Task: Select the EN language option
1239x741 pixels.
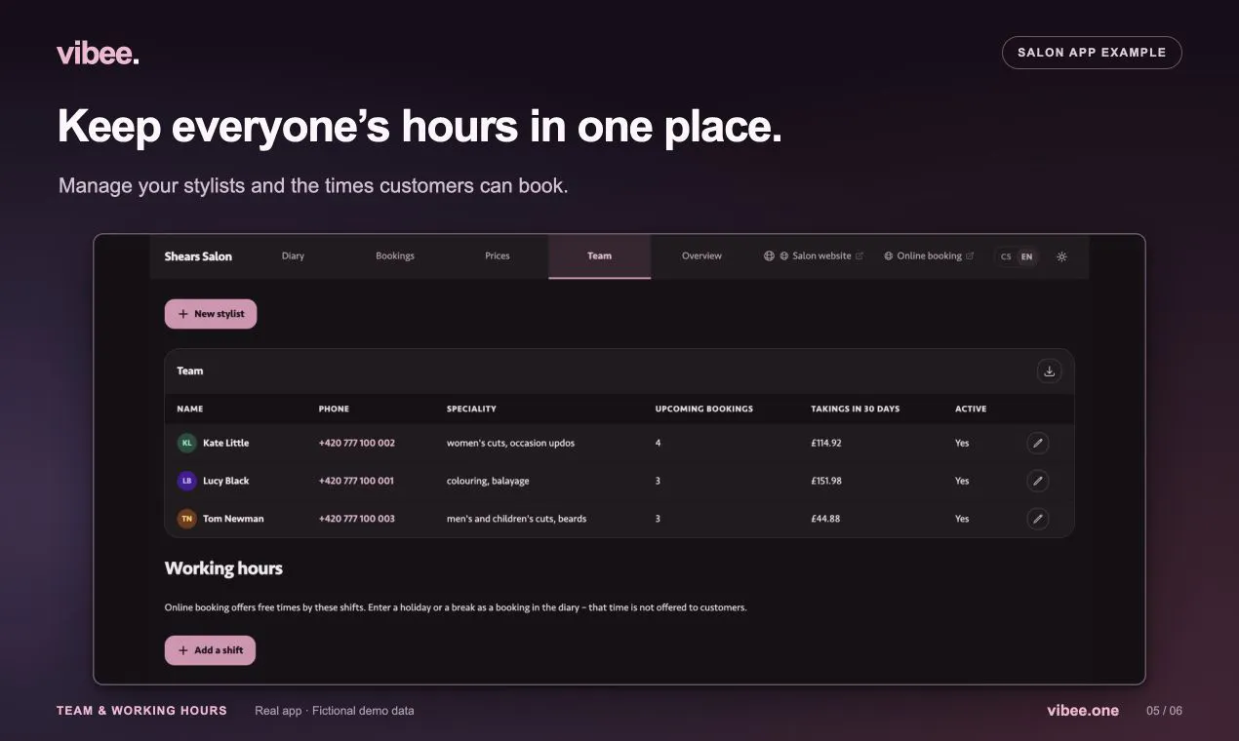Action: pyautogui.click(x=1025, y=256)
